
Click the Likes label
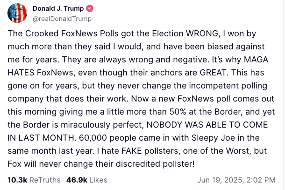coord(98,180)
